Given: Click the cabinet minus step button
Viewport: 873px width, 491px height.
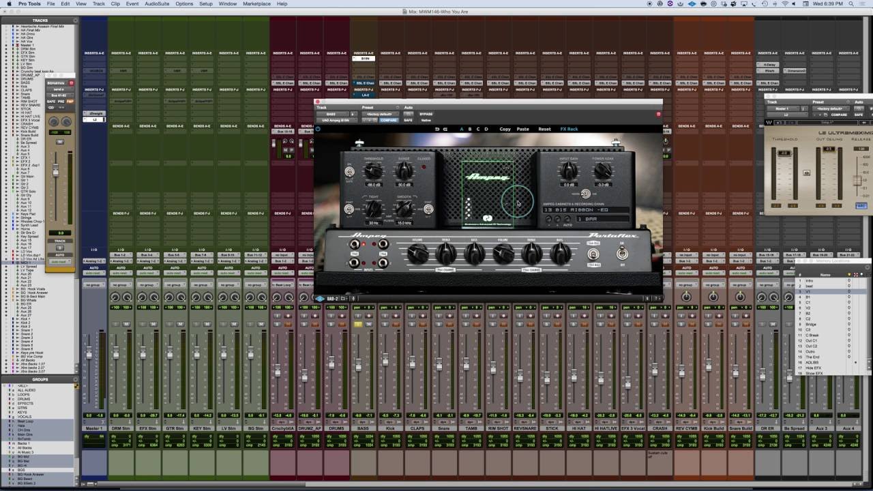Looking at the screenshot, I should [548, 219].
